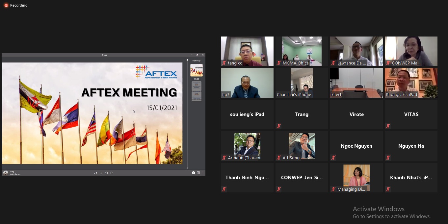Open the second thumbnail under 11/01
The width and height of the screenshot is (448, 224).
[x=197, y=96]
